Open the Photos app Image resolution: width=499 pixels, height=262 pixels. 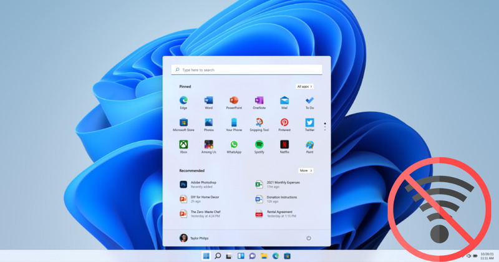point(208,125)
